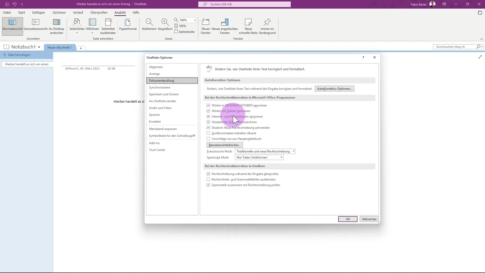
Task: Toggle Wiederholte Wörter kennzeichnen checkbox
Action: pyautogui.click(x=208, y=122)
